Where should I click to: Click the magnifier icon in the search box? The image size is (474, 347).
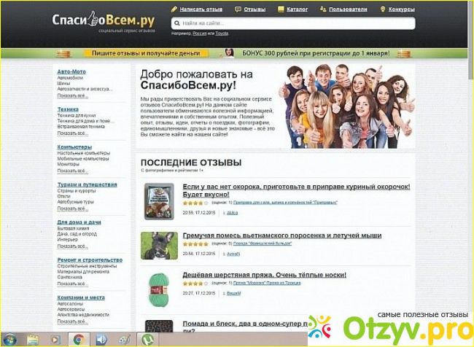pyautogui.click(x=178, y=24)
